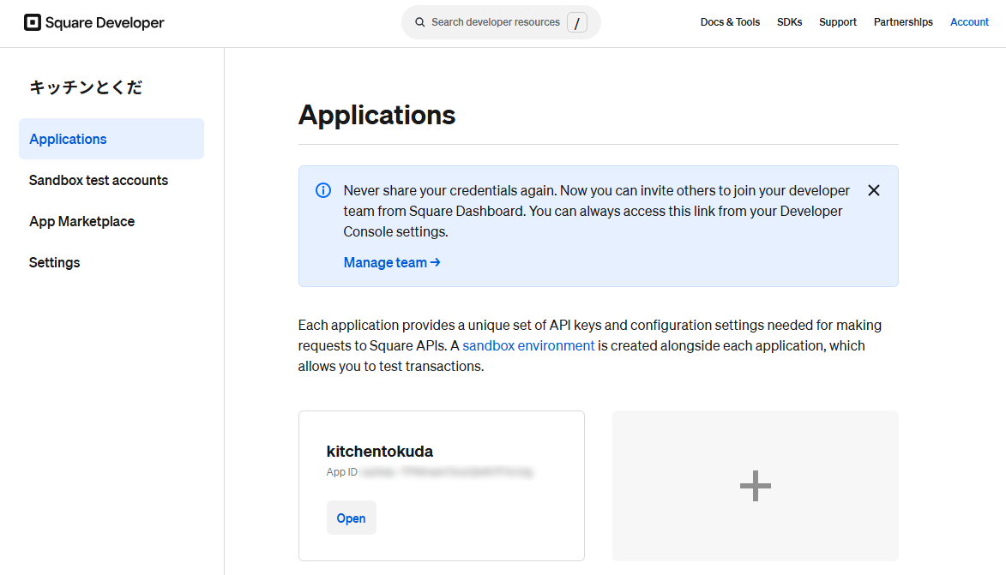1006x575 pixels.
Task: Follow the Manage team link
Action: click(x=391, y=263)
